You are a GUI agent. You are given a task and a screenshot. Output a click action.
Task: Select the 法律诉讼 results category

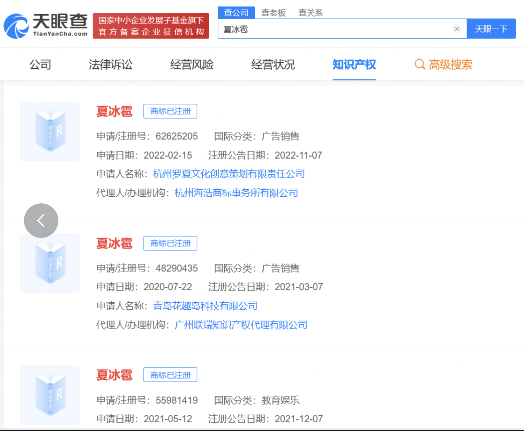[x=110, y=64]
